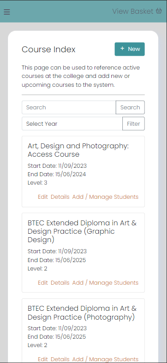Select the BTEC Graphic Design course heading
The image size is (167, 363).
pos(82,231)
